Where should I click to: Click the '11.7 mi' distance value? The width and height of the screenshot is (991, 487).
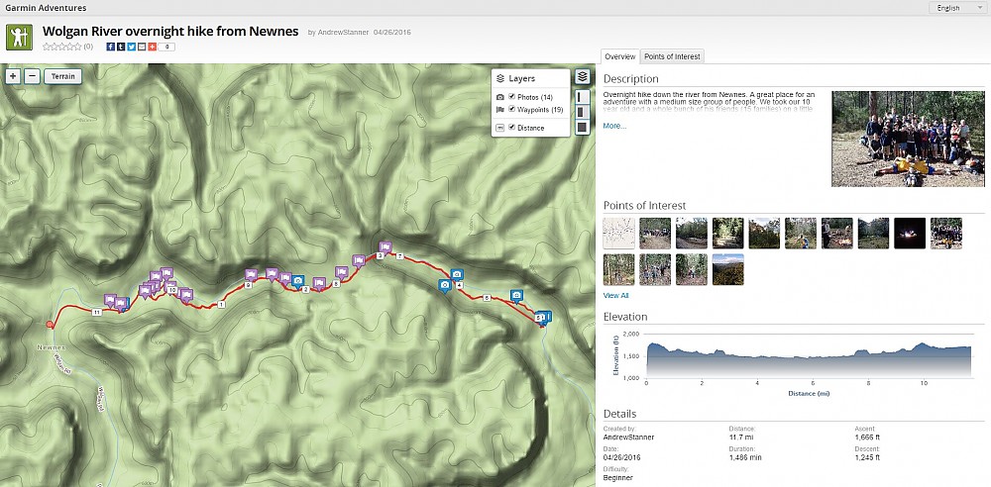click(740, 438)
